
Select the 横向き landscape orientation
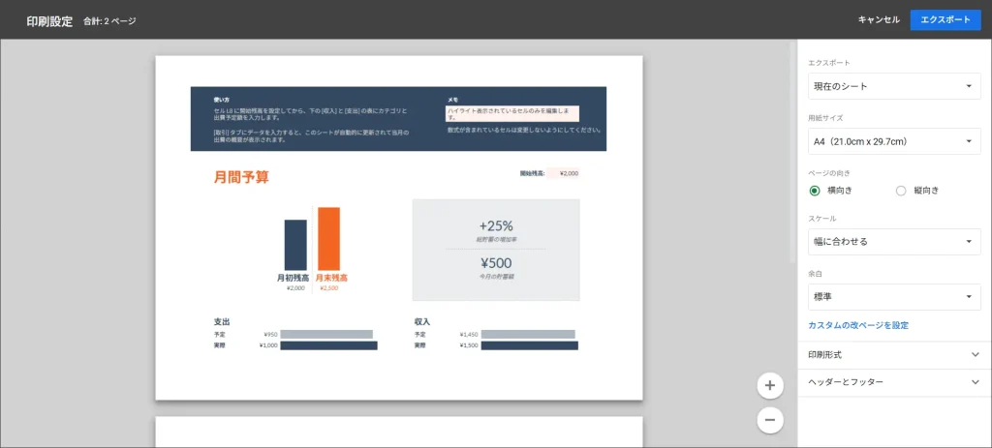point(814,191)
